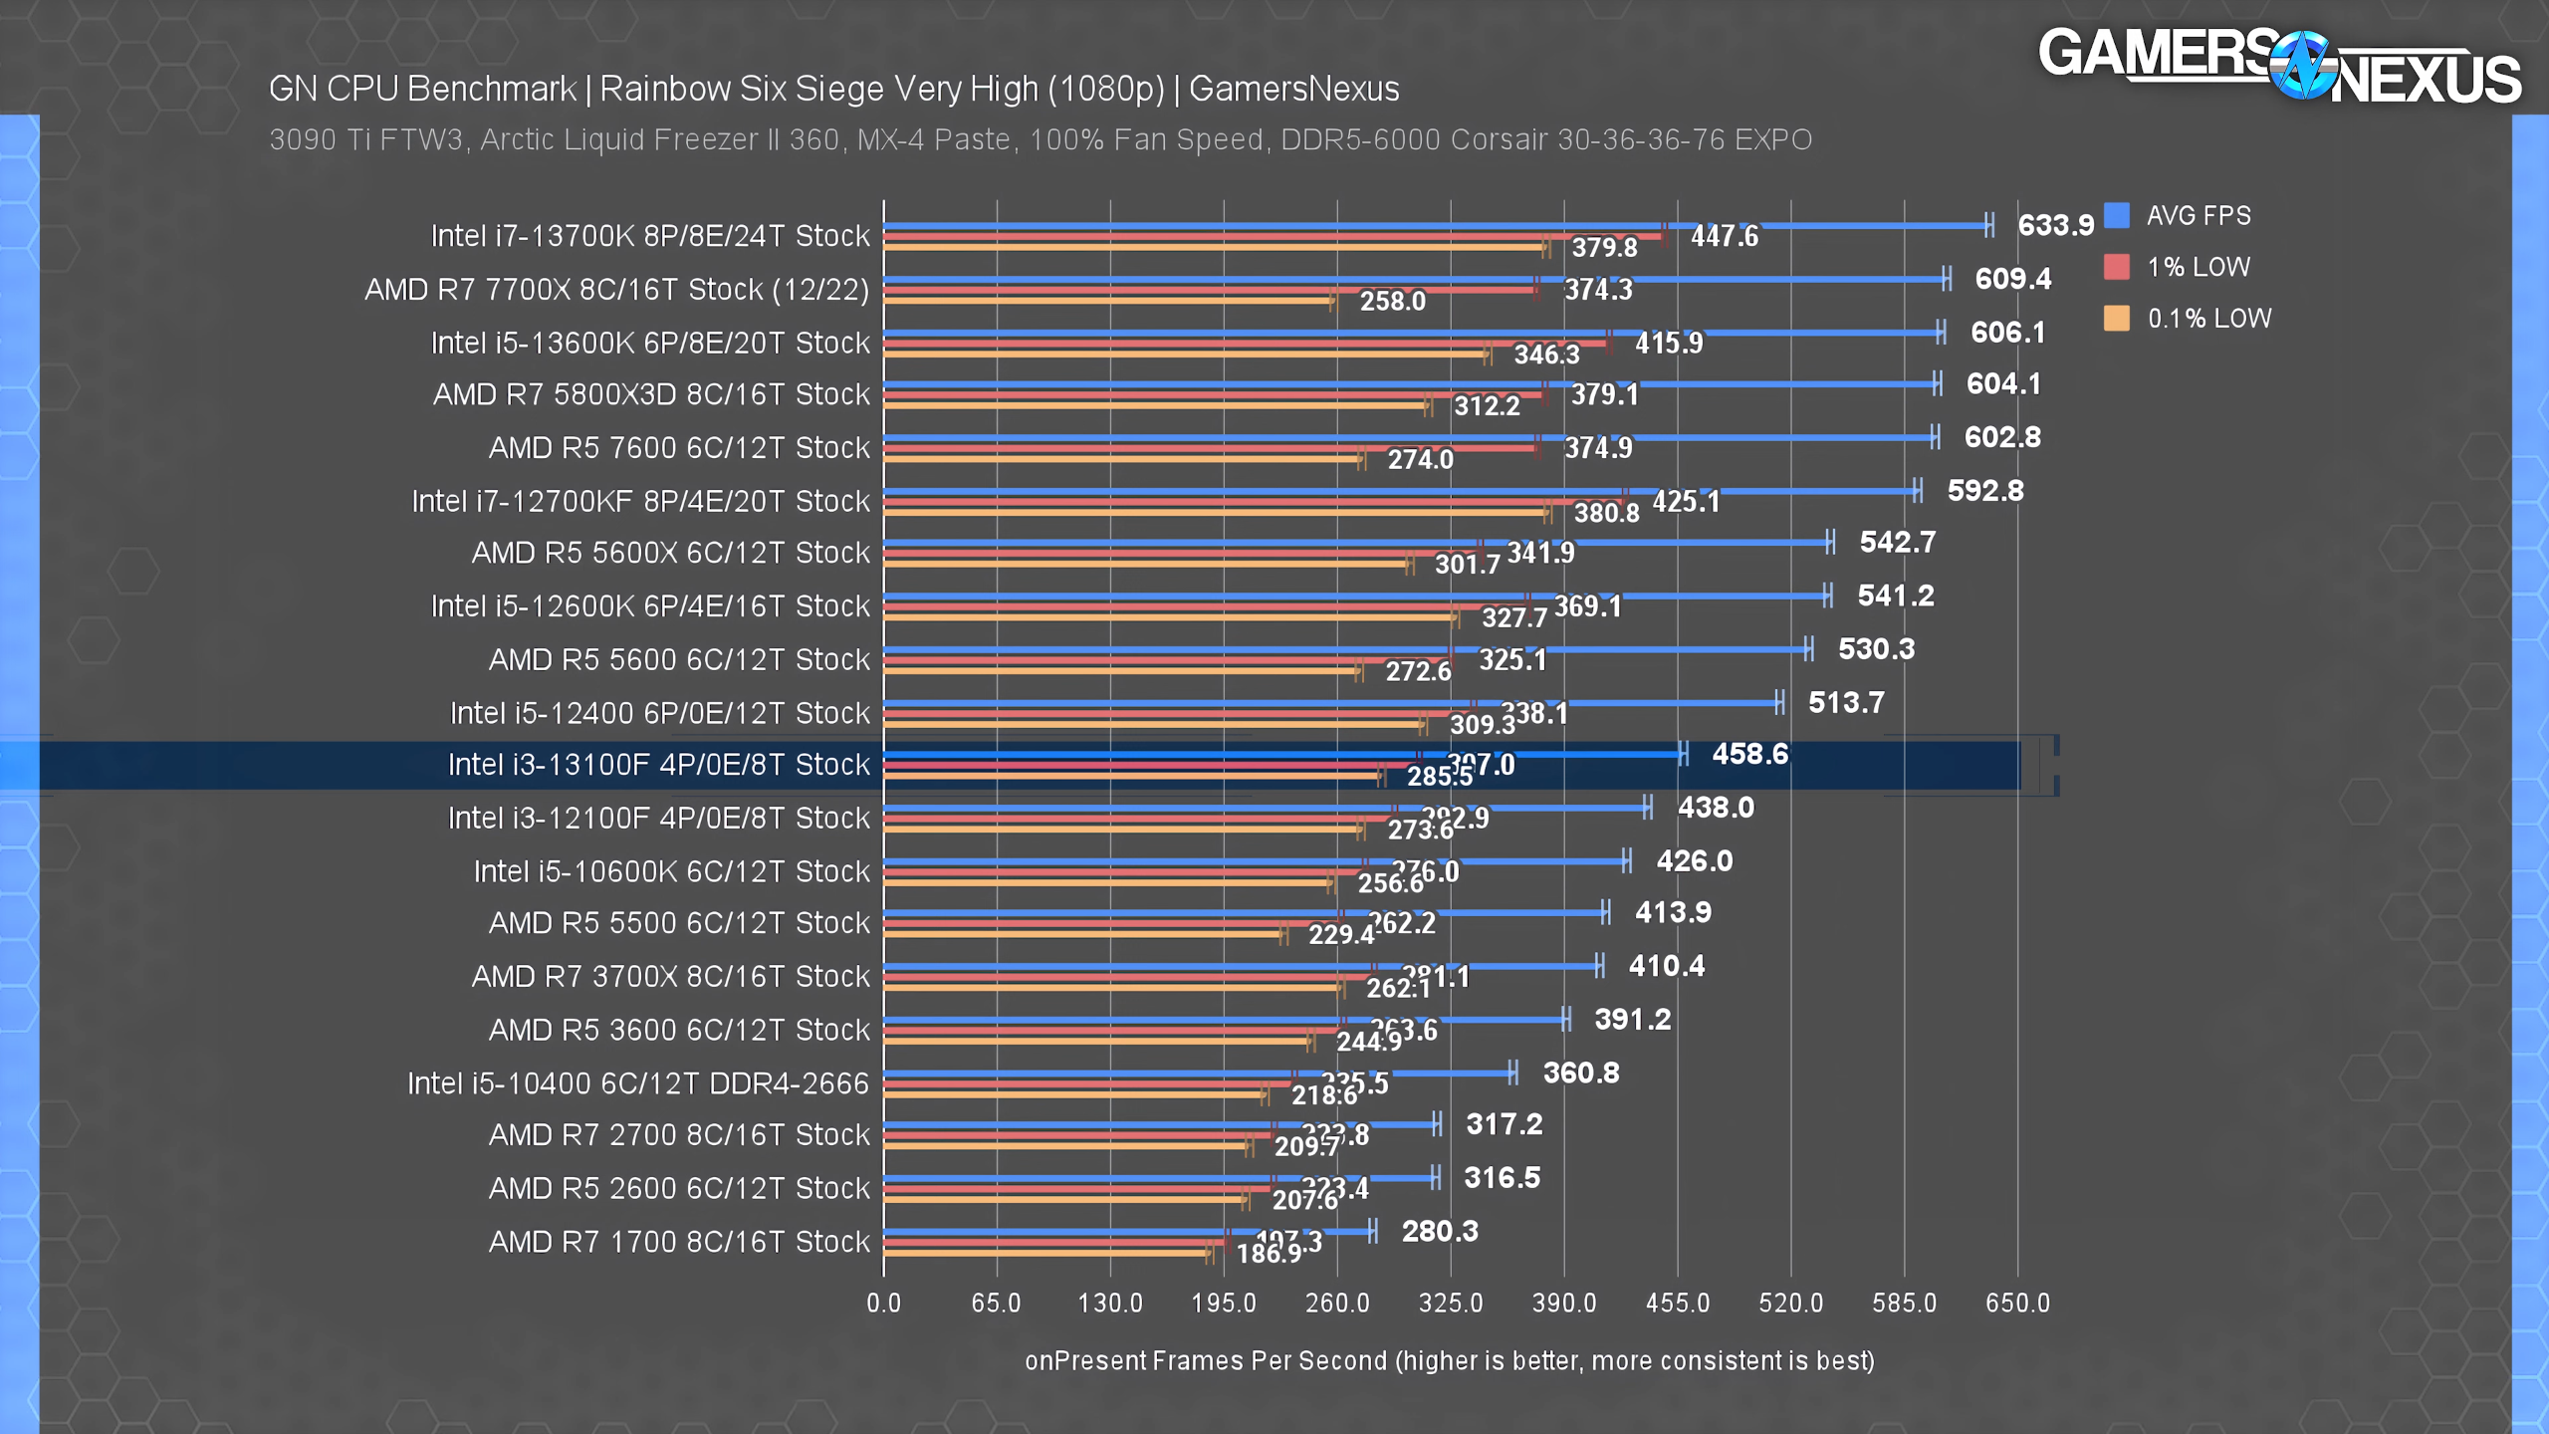Select the 'AMD R7 5800X3D 8C/16T Stock' label
The height and width of the screenshot is (1434, 2549).
pyautogui.click(x=651, y=394)
